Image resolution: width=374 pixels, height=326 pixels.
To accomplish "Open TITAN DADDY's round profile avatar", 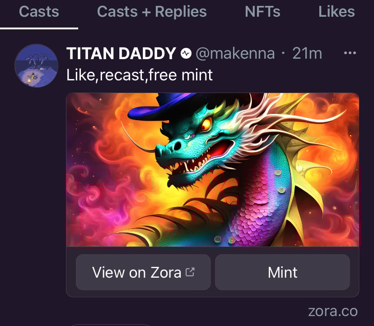I will click(36, 65).
